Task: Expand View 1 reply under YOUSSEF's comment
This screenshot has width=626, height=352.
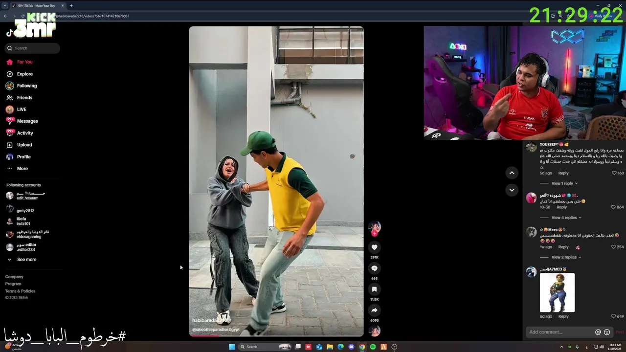Action: tap(564, 183)
